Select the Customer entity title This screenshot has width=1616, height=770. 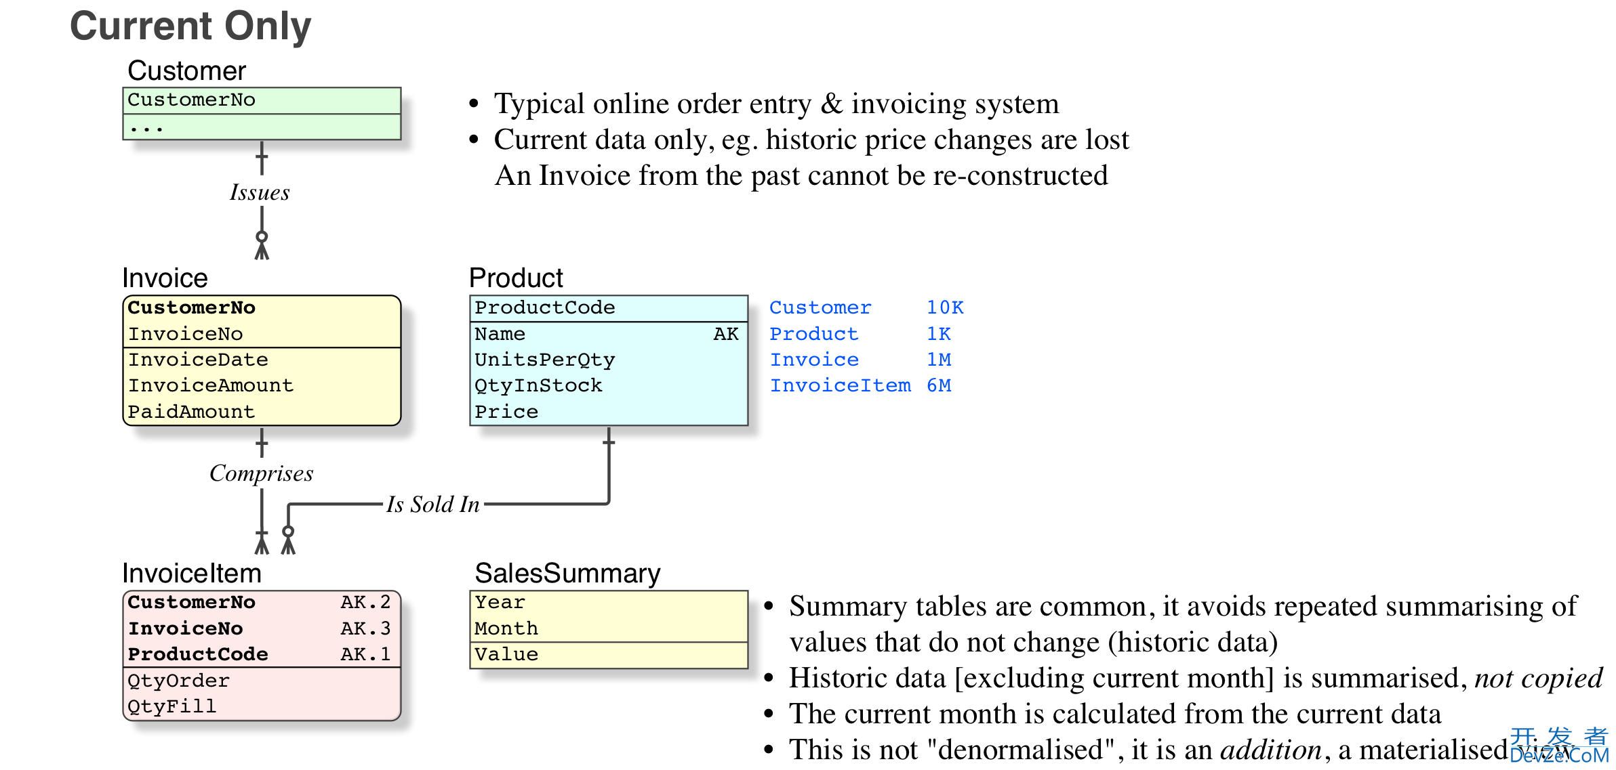click(186, 71)
